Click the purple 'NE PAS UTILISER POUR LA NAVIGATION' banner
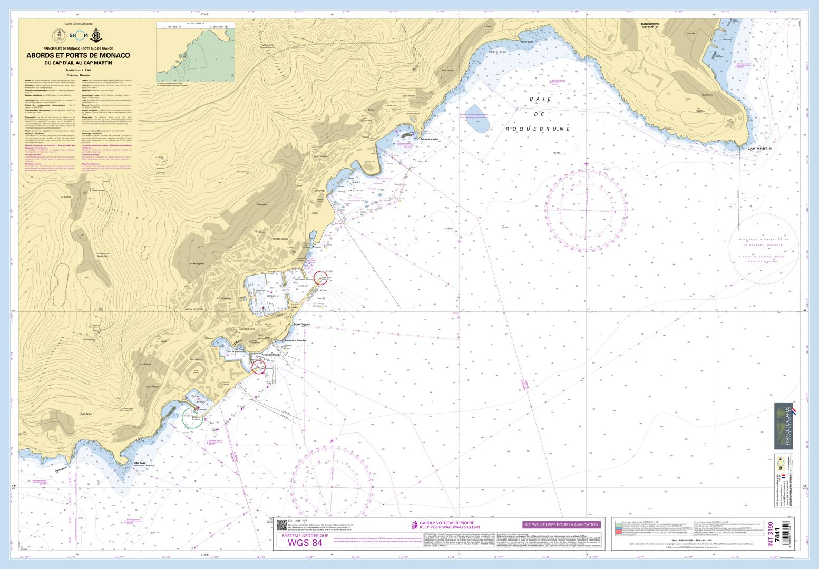The image size is (819, 569). click(561, 525)
